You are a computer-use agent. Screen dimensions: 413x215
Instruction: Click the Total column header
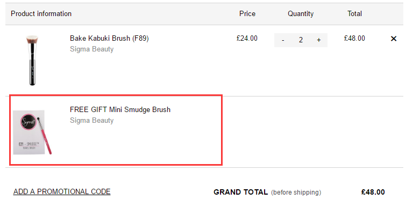click(x=354, y=13)
